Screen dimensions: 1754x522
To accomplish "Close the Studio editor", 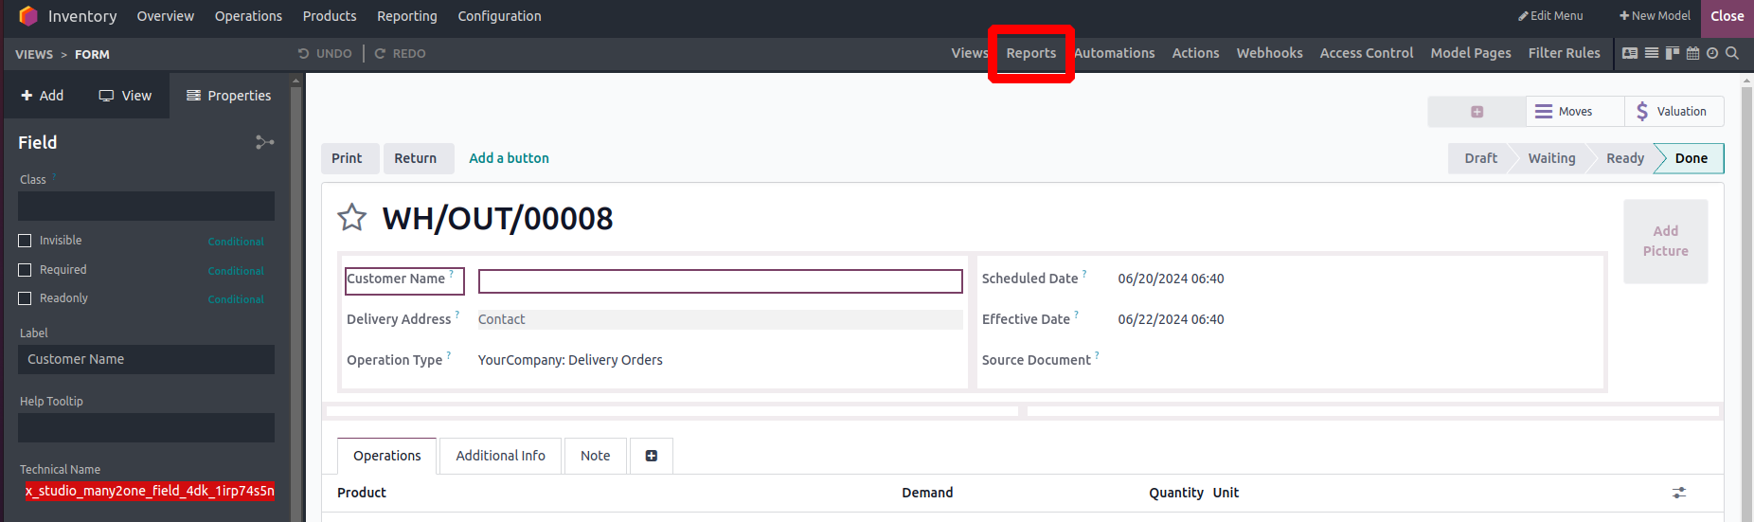I will coord(1727,16).
